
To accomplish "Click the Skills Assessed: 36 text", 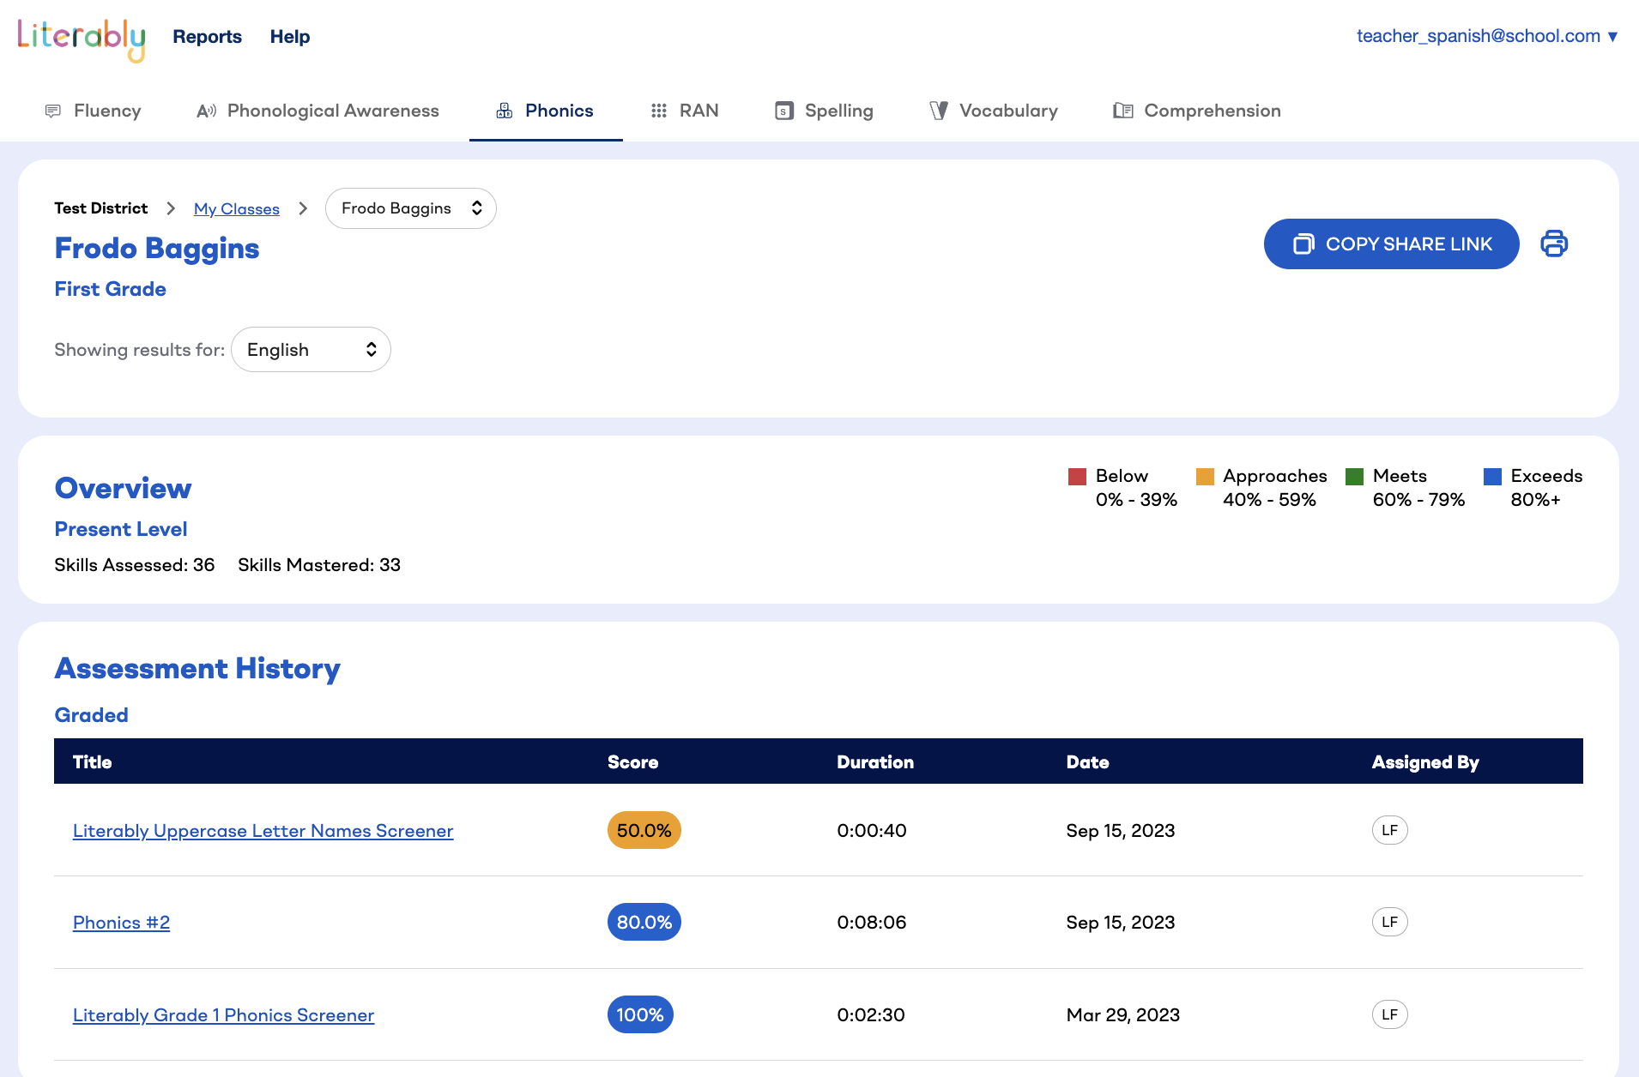I will pyautogui.click(x=135, y=564).
